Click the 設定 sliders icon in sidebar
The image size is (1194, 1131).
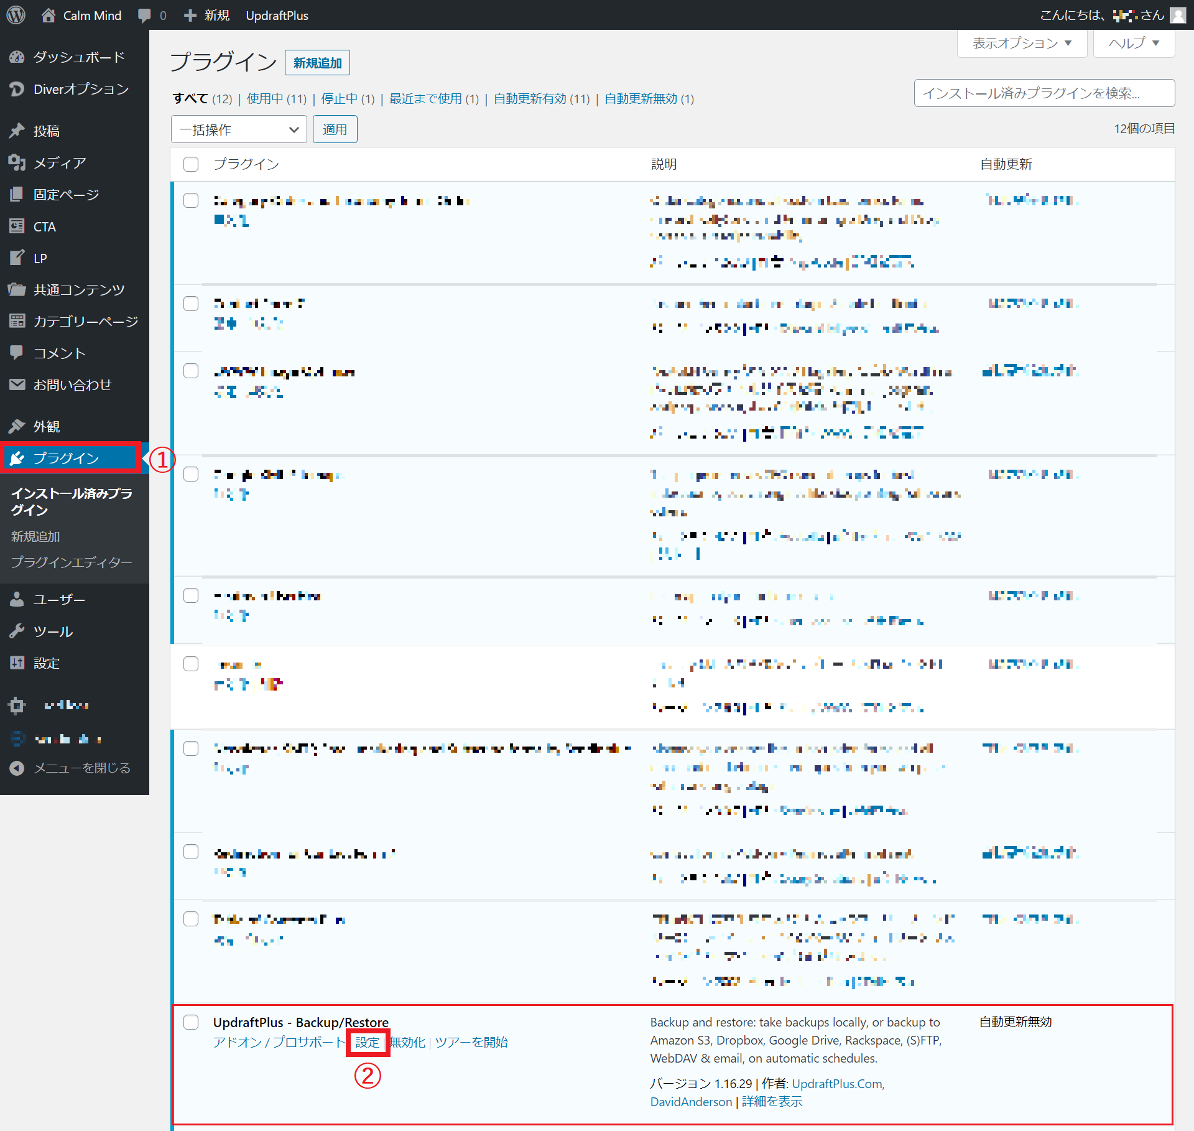[x=17, y=663]
